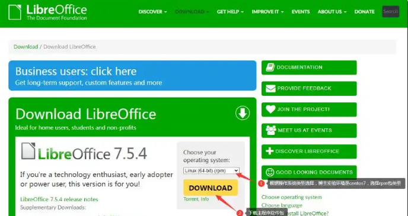Click the DISCOVER LIBREOFFICE plus icon
408x216 pixels.
tap(270, 151)
